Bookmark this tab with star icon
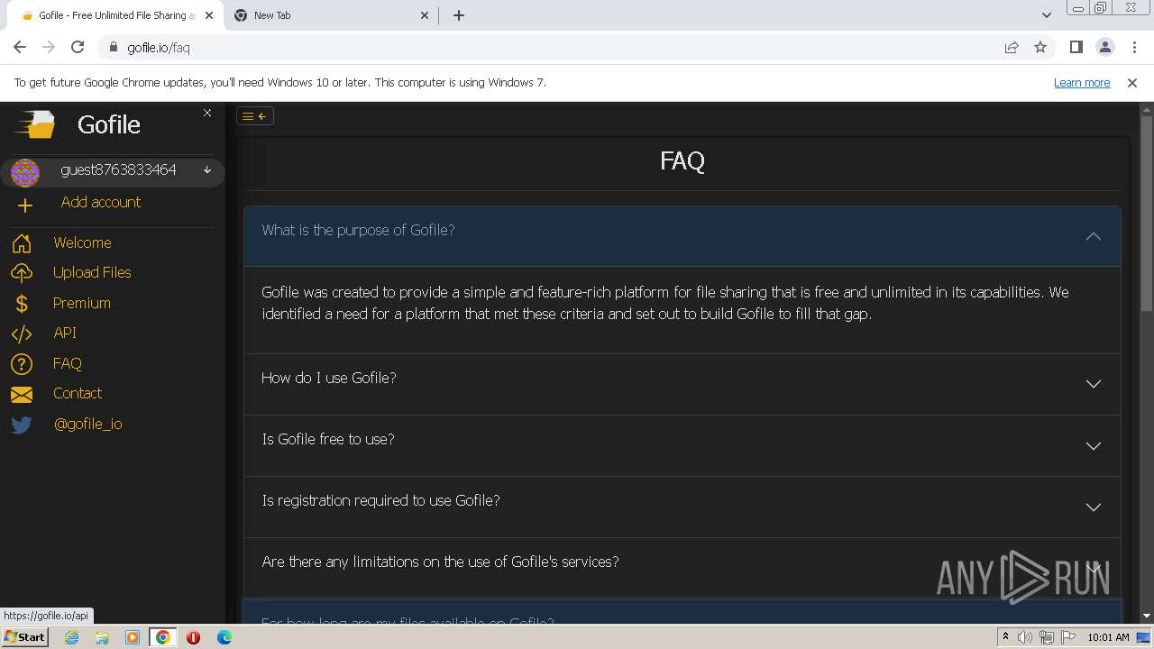The height and width of the screenshot is (649, 1154). (1040, 47)
